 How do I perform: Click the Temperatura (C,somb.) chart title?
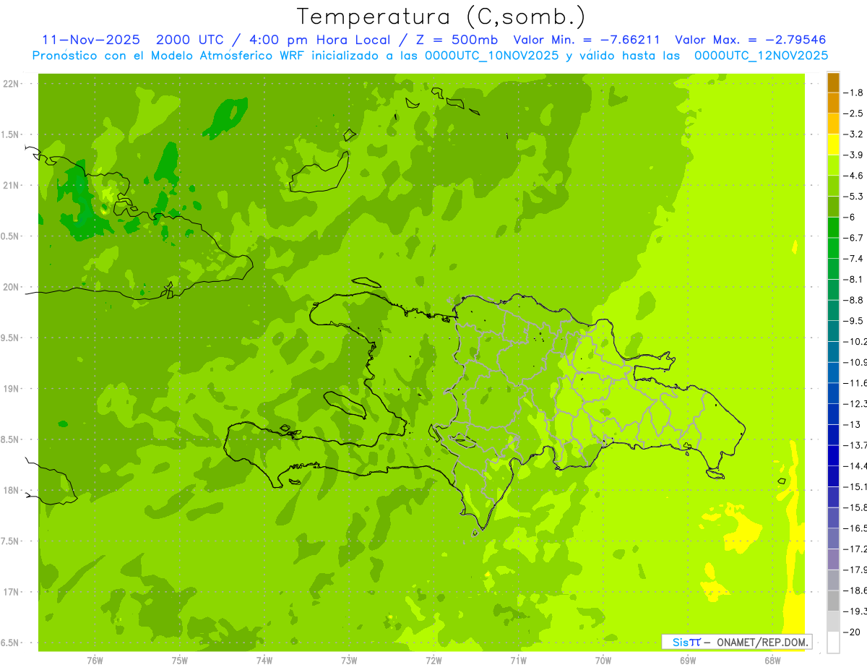441,17
